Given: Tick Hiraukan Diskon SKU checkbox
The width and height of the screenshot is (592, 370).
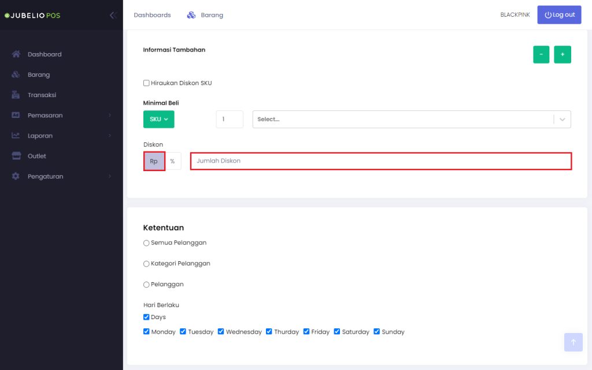Looking at the screenshot, I should coord(146,83).
